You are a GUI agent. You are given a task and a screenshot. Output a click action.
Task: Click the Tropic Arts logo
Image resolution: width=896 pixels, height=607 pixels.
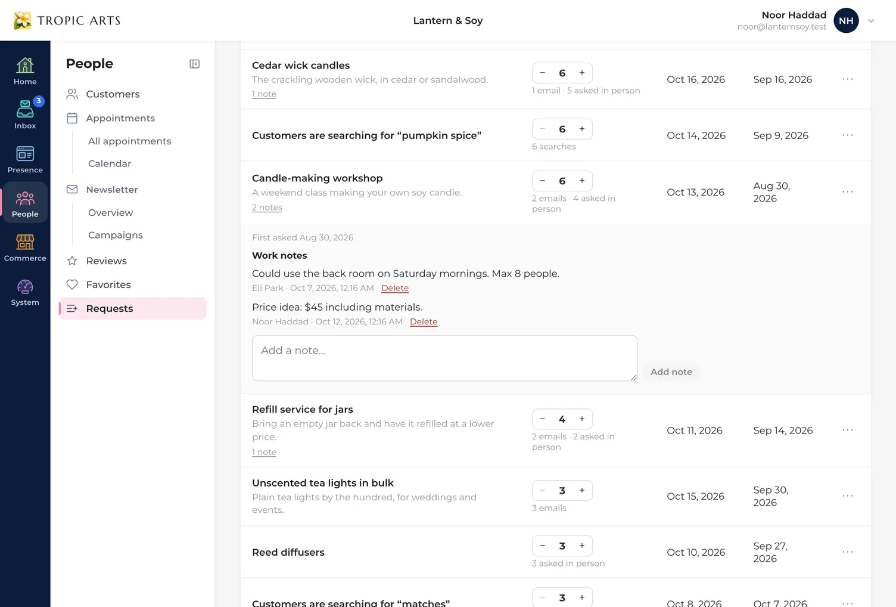pyautogui.click(x=67, y=20)
